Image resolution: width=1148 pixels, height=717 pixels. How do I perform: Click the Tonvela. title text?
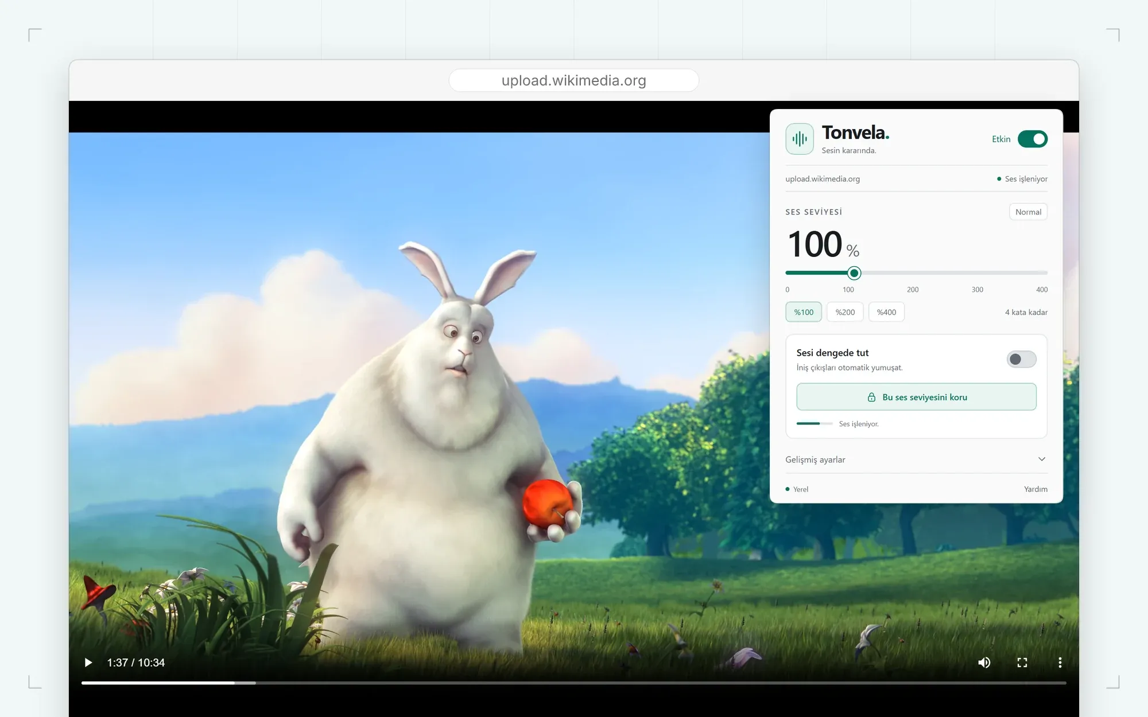[x=855, y=133]
